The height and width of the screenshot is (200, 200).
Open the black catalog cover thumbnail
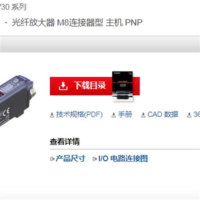(122, 86)
